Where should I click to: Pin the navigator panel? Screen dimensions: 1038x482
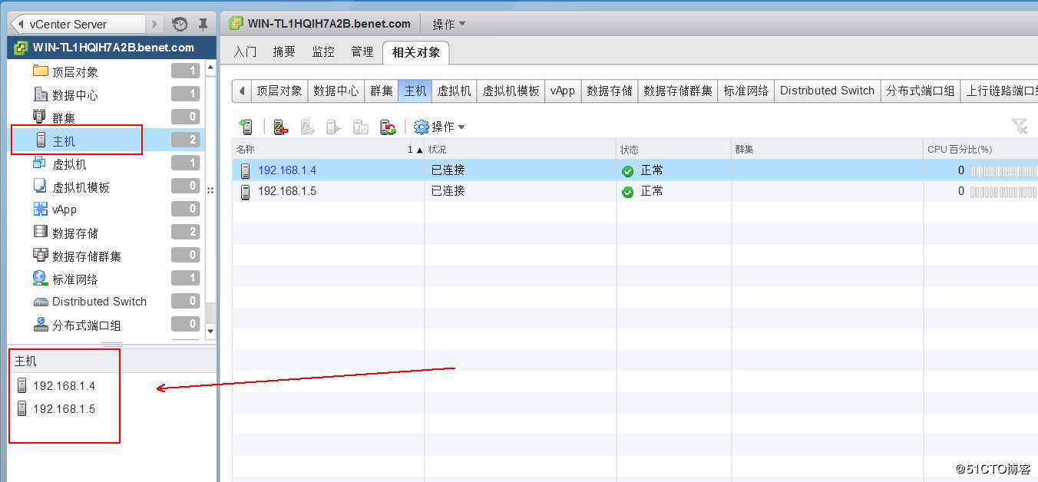point(203,24)
